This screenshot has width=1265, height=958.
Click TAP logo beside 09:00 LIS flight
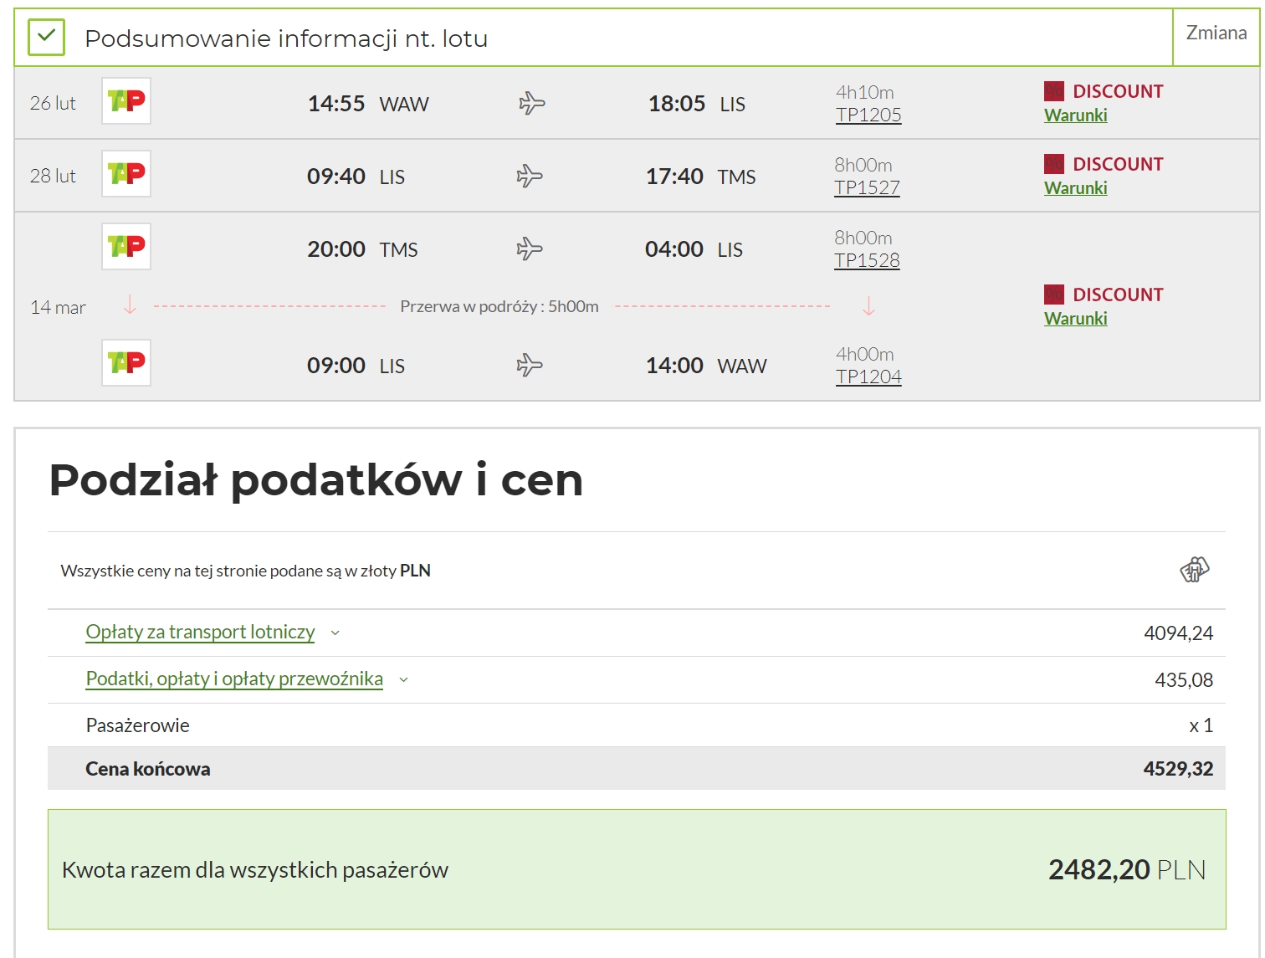point(126,363)
